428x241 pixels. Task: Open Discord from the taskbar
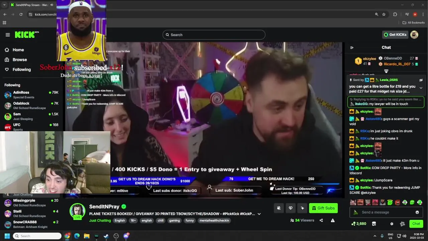126,236
